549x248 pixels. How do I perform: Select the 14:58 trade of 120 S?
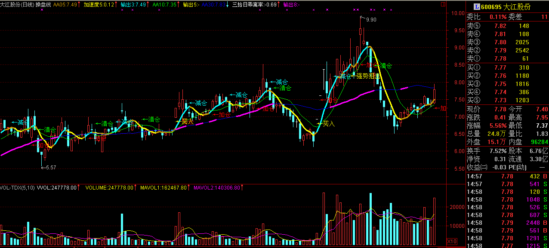[x=507, y=192]
